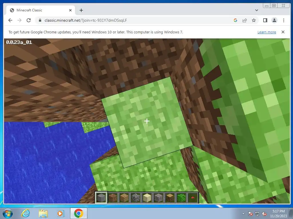Open the Google search icon in address bar
Screen dimensions: 293x219
(235, 20)
